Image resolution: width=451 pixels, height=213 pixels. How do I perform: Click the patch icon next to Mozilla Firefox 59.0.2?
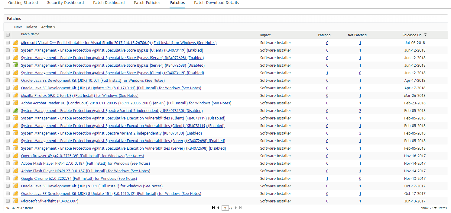(15, 95)
